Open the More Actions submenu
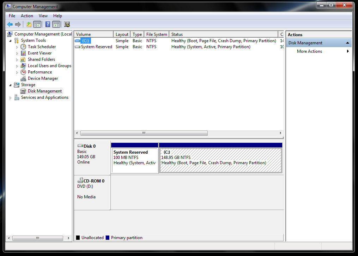Viewport: 358px width, 256px height. point(309,51)
